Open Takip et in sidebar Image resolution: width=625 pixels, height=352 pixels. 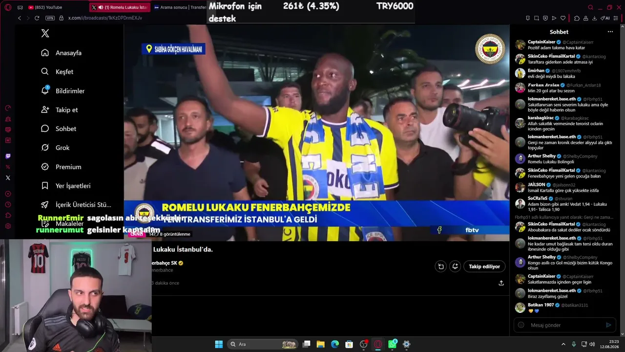(60, 110)
